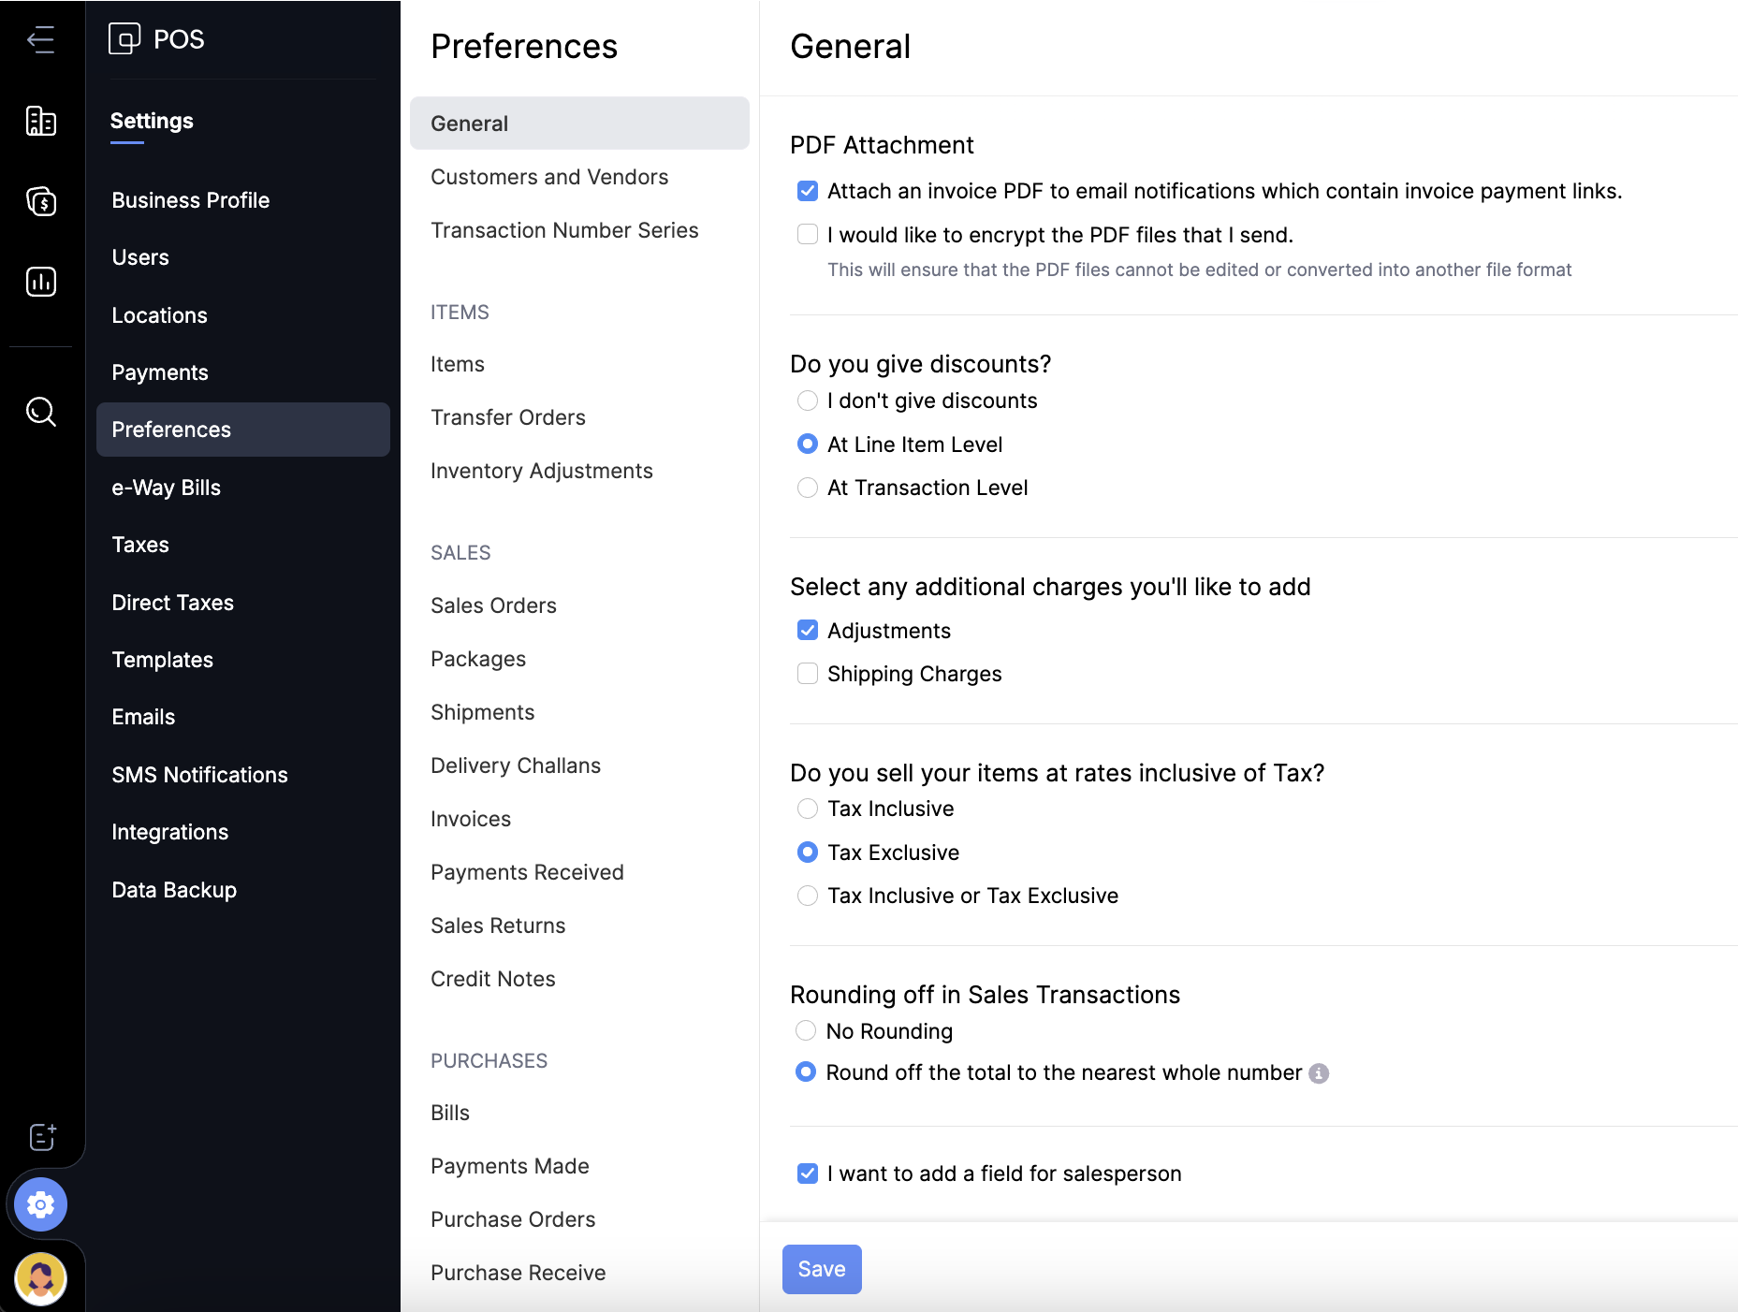
Task: Click the search magnifier icon
Action: [40, 411]
